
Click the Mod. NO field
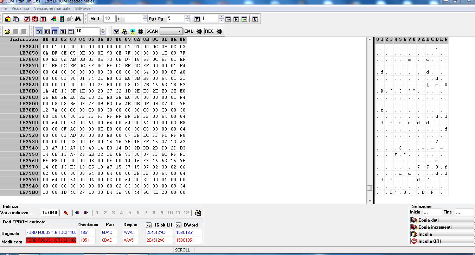point(109,18)
